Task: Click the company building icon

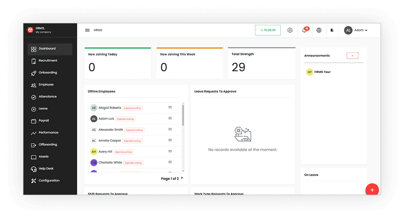Action: point(332,30)
